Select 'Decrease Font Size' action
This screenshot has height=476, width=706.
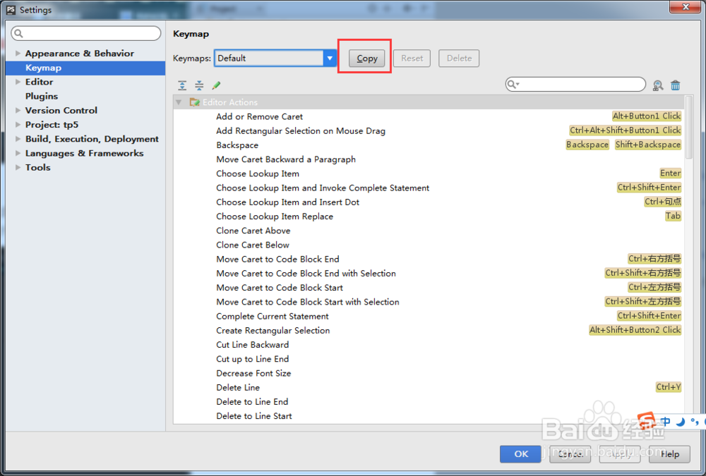pyautogui.click(x=253, y=374)
